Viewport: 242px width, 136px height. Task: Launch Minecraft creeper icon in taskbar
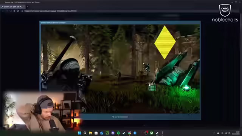click(x=107, y=133)
